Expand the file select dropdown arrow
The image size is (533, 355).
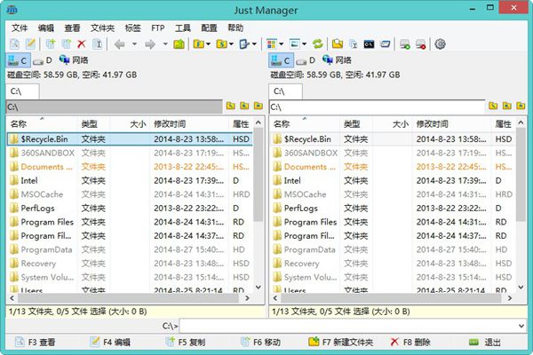pos(254,43)
